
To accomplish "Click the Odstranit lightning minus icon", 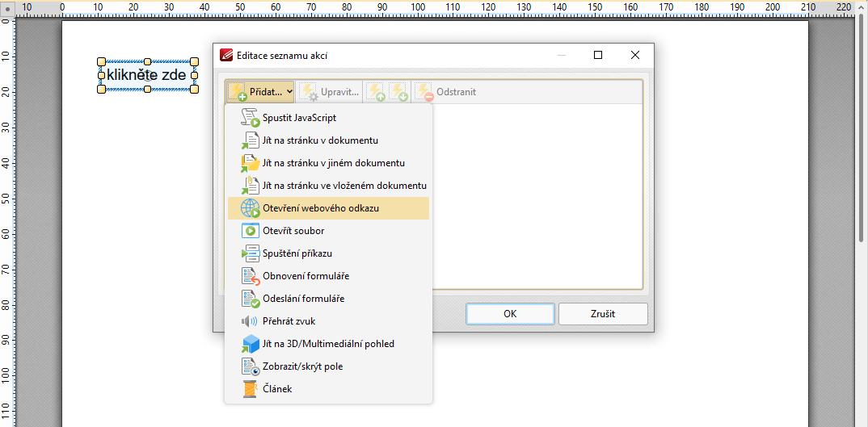I will click(424, 92).
